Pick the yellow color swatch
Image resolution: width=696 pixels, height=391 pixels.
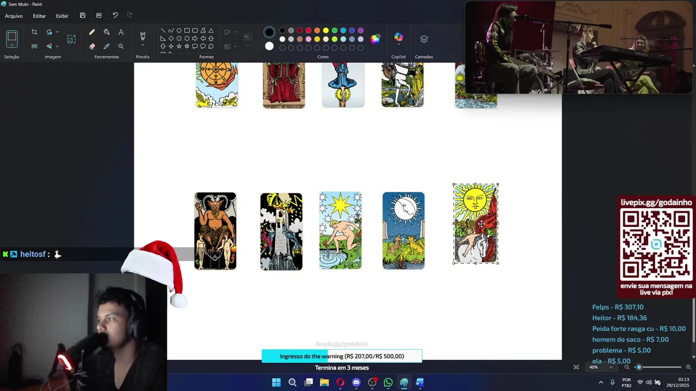[326, 30]
